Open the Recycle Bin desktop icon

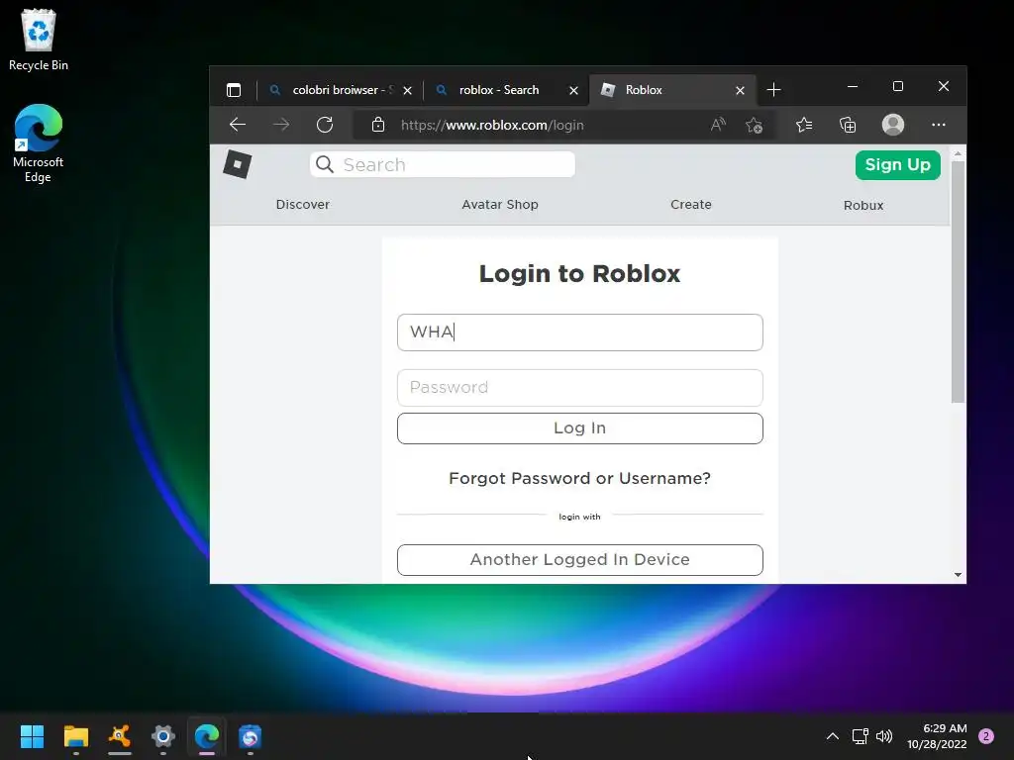click(39, 40)
